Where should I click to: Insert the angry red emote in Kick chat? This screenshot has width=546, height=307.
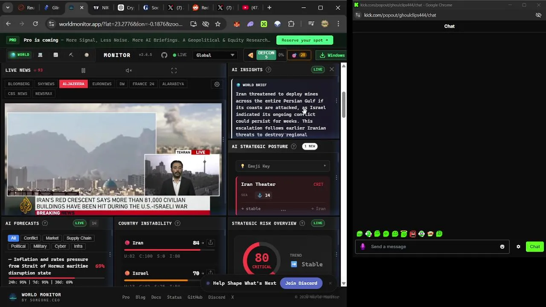click(x=412, y=234)
